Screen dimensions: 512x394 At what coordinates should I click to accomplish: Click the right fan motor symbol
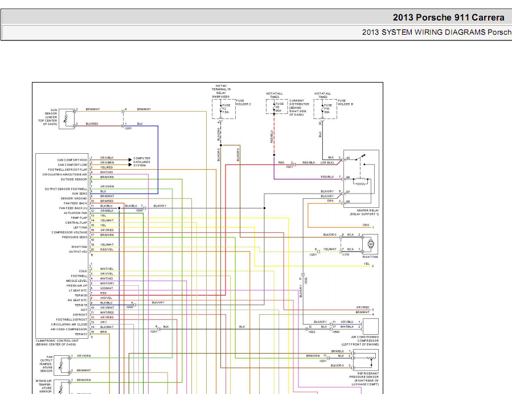click(371, 244)
